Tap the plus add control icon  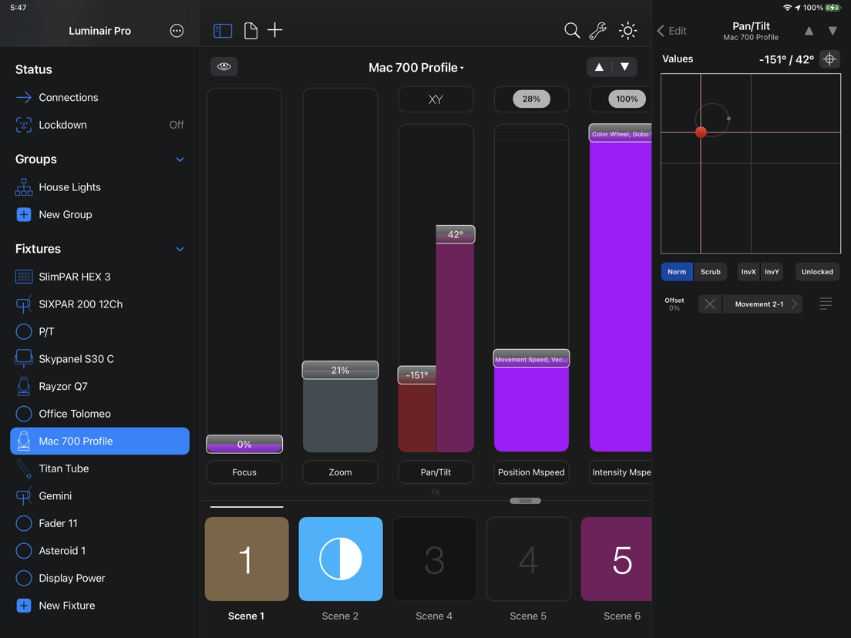pos(275,30)
